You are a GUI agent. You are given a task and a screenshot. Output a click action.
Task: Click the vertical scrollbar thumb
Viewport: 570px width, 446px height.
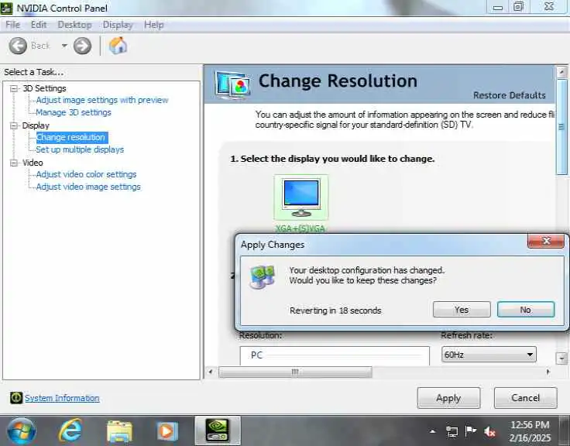coord(561,127)
